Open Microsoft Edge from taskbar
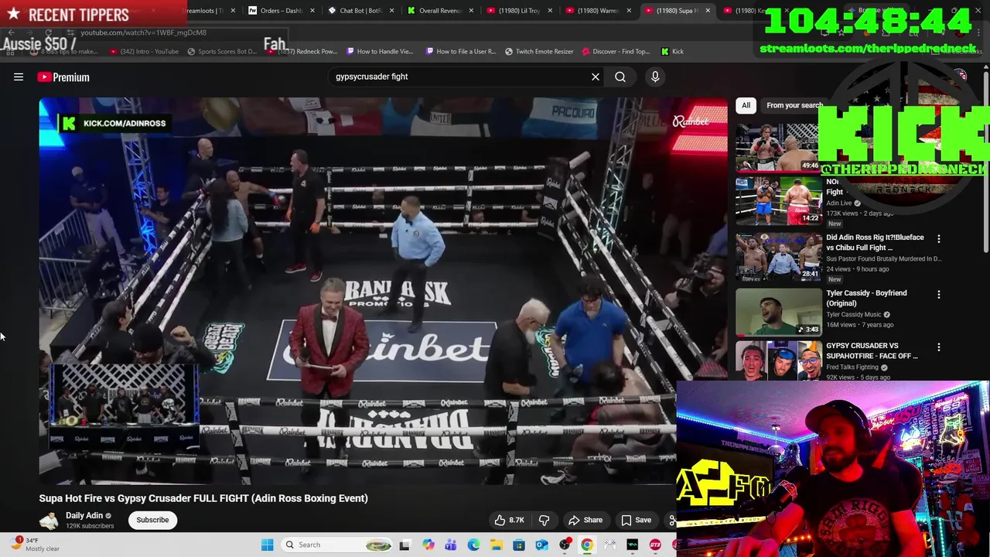This screenshot has height=557, width=990. click(473, 545)
